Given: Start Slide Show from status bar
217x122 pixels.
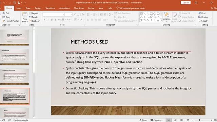Looking at the screenshot, I should click(188, 120).
